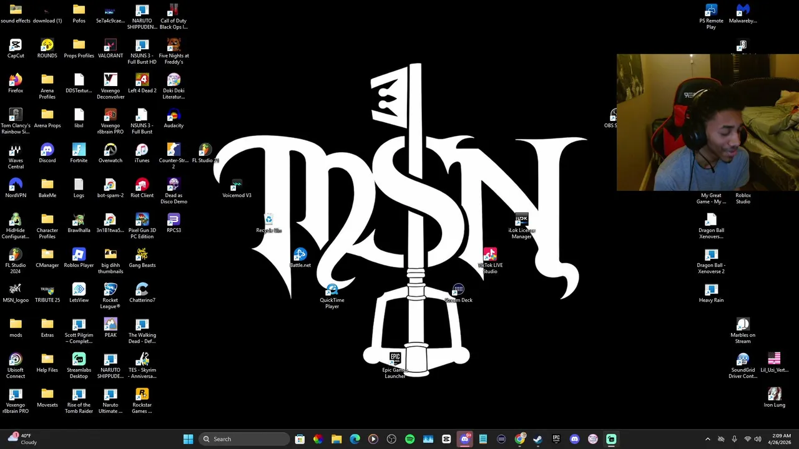Open the Gang Beasts desktop shortcut
The width and height of the screenshot is (799, 449).
(142, 258)
